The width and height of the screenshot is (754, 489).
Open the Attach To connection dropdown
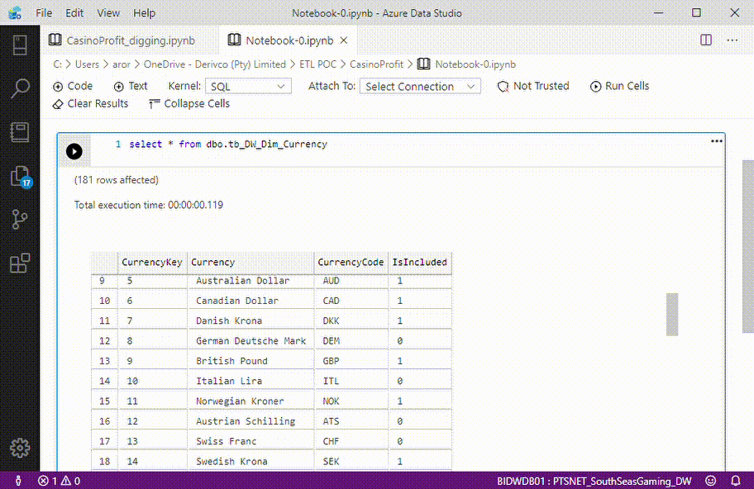[x=420, y=86]
